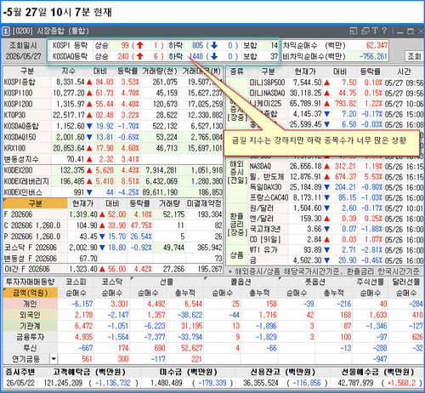This screenshot has height=393, width=425.
Task: Open help via the question mark icon
Action: [x=384, y=31]
